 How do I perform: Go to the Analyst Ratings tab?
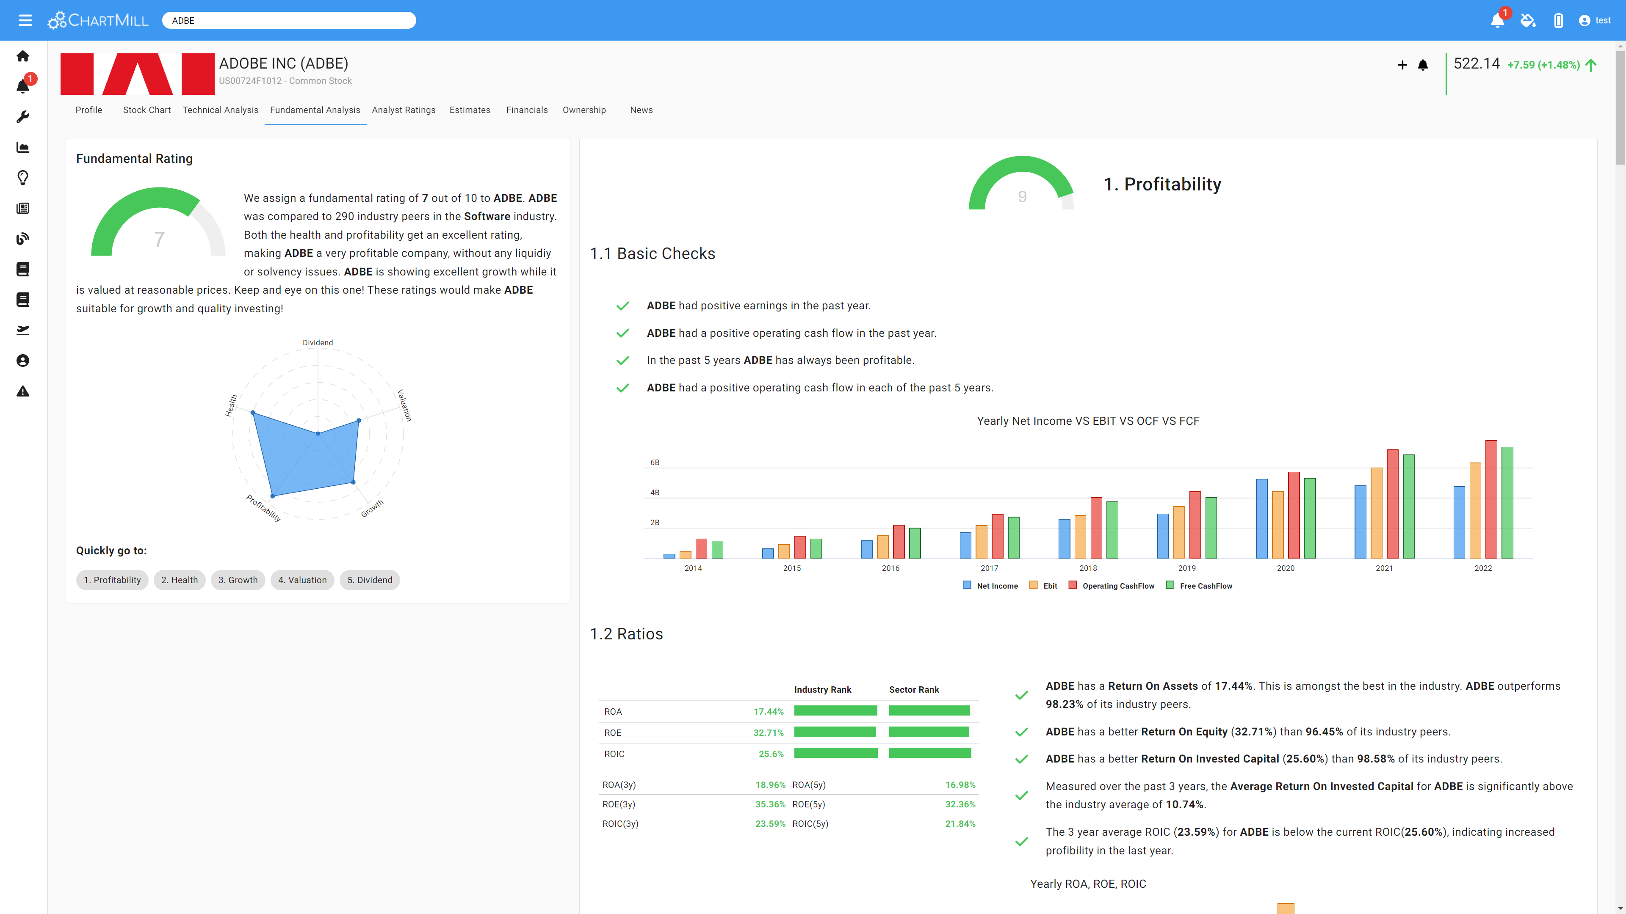[404, 110]
